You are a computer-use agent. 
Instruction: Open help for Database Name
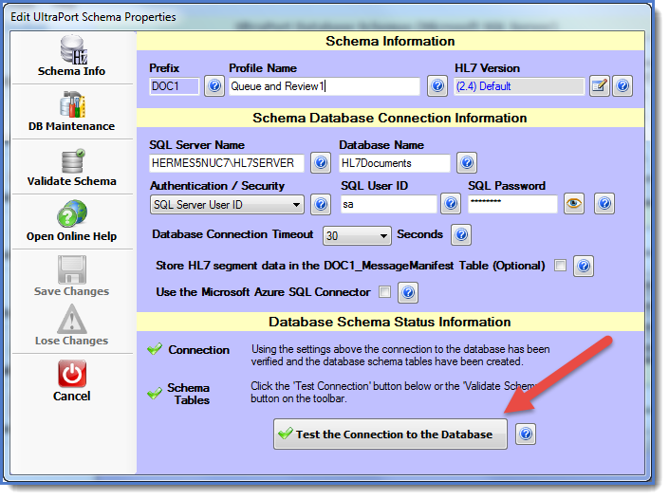point(467,163)
